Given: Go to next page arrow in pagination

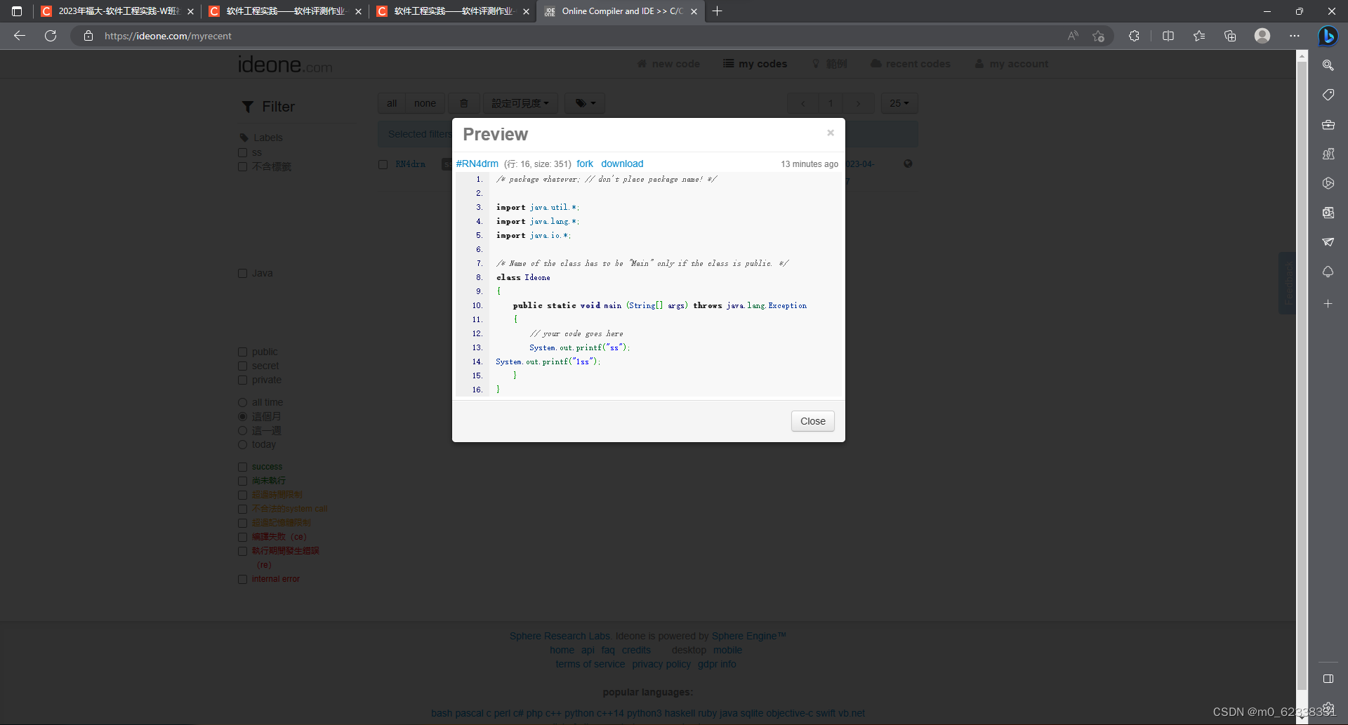Looking at the screenshot, I should click(x=858, y=103).
